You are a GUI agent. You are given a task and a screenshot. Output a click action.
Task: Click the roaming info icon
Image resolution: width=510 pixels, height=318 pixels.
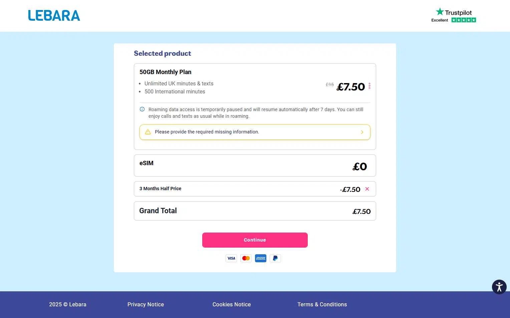pos(142,109)
